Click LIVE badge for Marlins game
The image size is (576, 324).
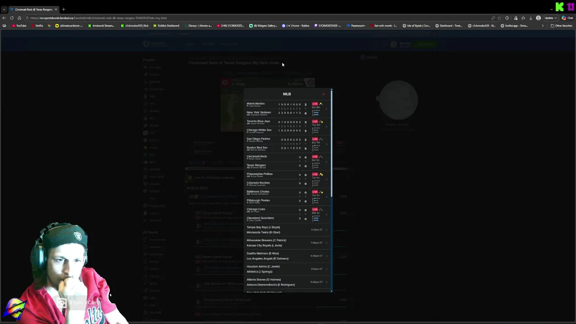pos(315,104)
